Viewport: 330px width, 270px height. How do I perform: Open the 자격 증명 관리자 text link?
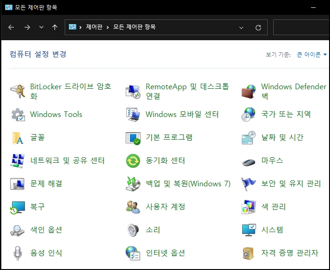coord(290,253)
